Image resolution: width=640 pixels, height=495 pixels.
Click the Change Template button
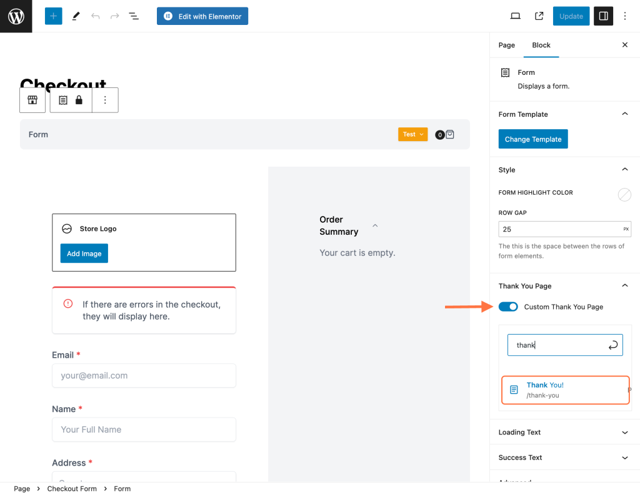coord(532,139)
